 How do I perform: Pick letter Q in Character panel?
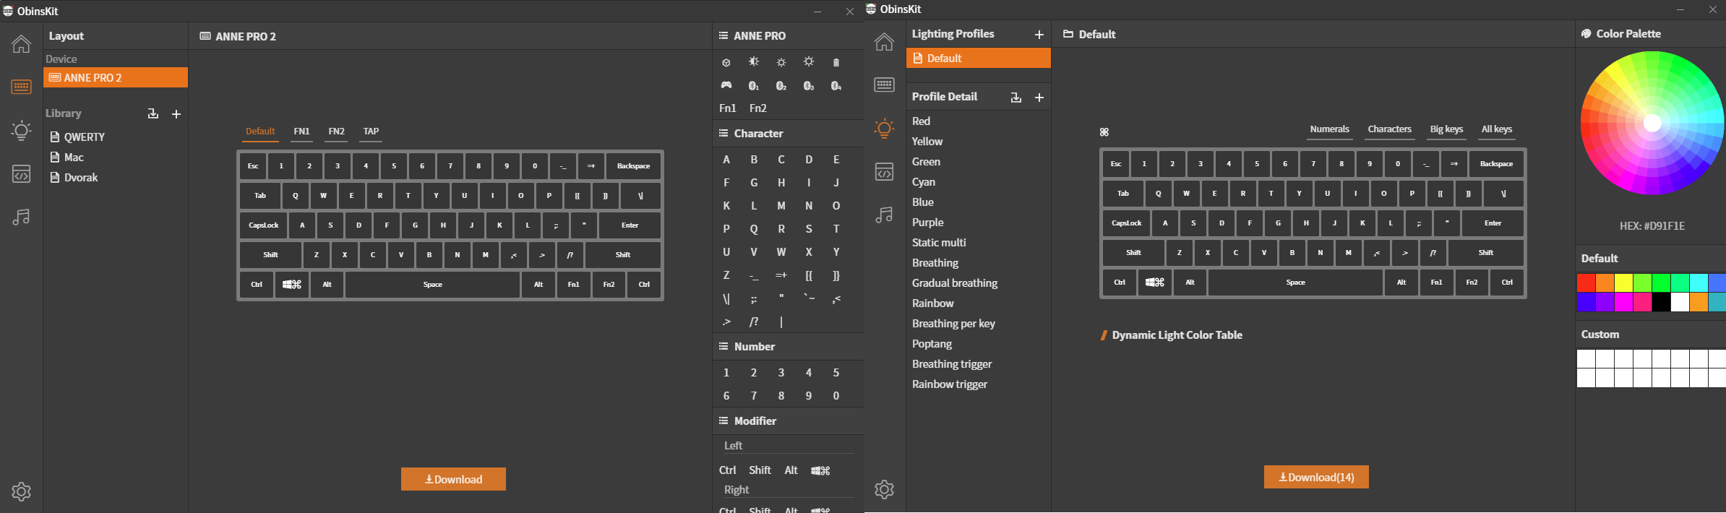pyautogui.click(x=754, y=229)
